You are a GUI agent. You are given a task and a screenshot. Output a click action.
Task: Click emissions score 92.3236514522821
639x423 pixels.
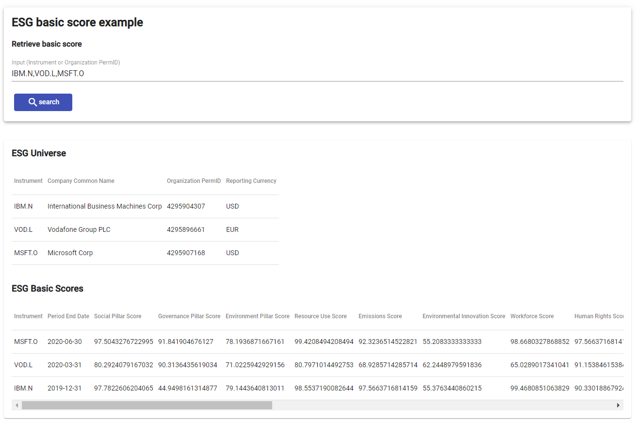point(388,342)
